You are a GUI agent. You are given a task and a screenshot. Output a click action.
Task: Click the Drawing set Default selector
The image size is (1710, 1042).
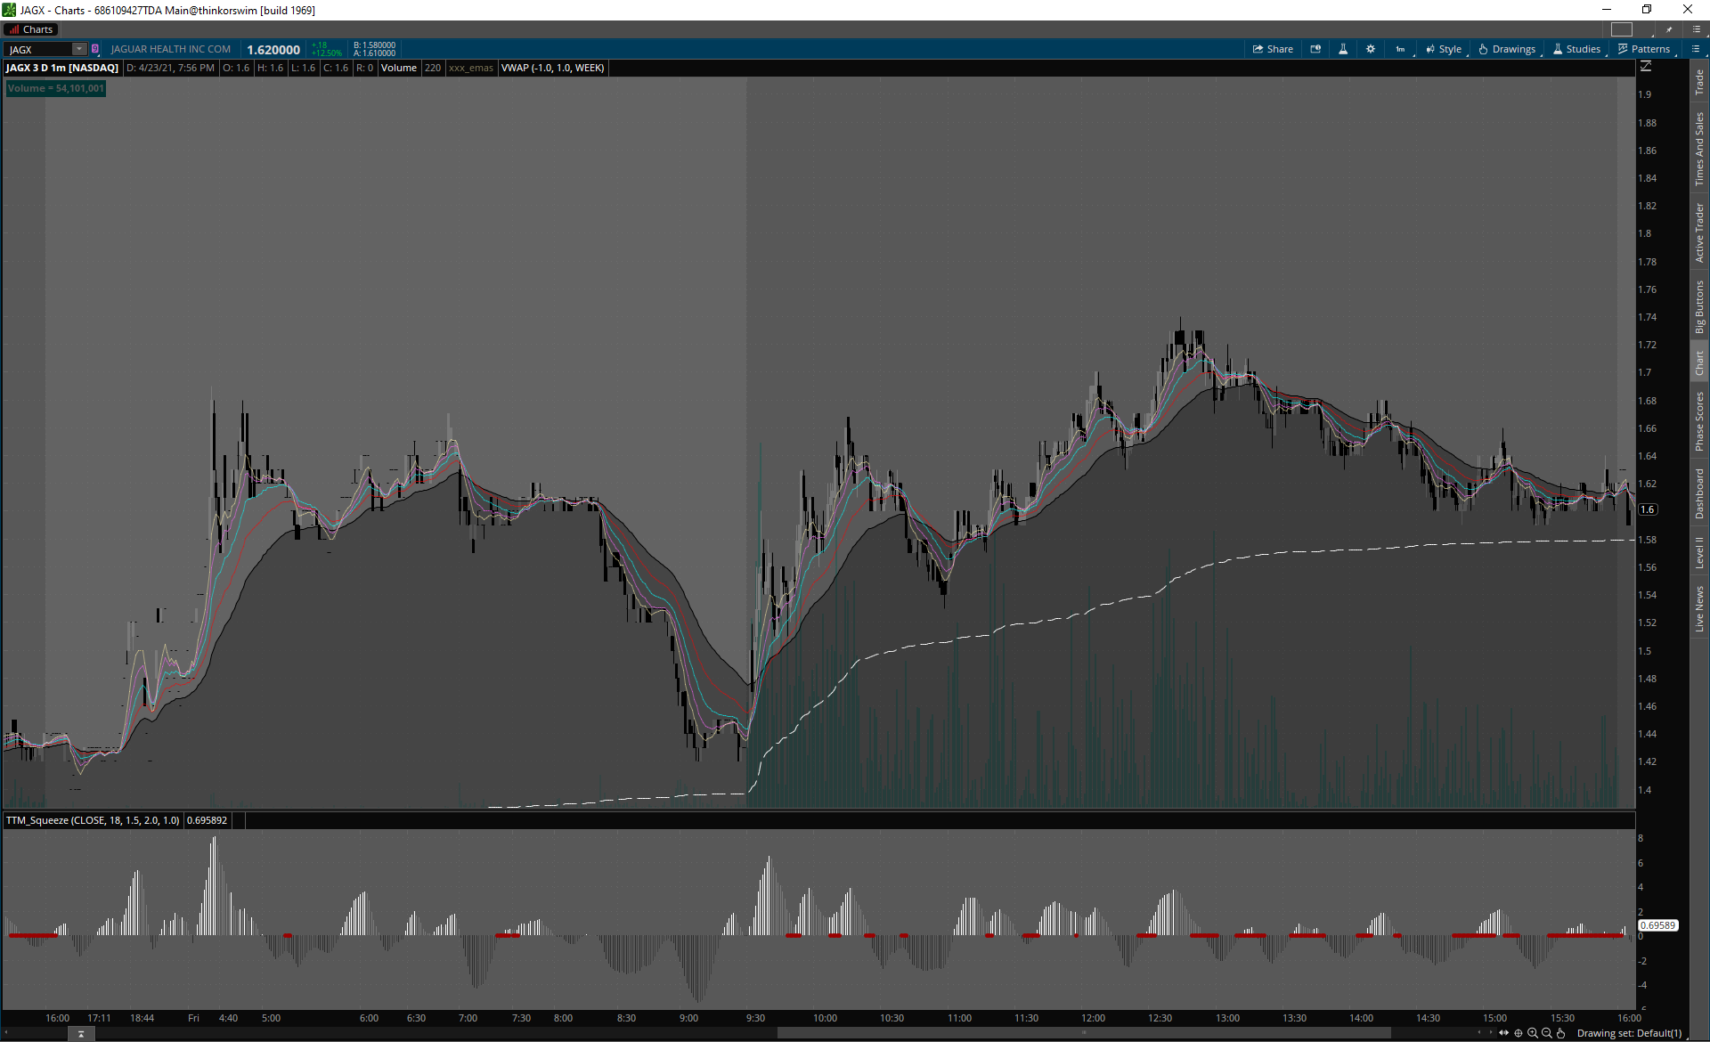pos(1629,1033)
